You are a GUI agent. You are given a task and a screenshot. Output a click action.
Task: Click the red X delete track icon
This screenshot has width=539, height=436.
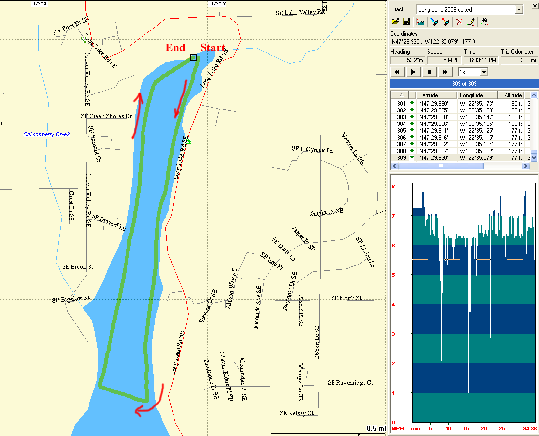click(459, 22)
